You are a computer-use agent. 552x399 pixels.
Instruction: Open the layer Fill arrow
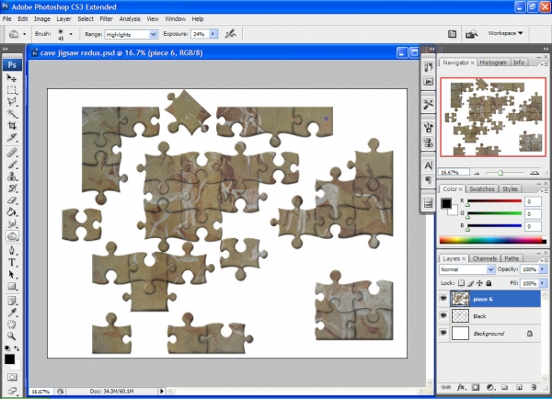coord(543,283)
